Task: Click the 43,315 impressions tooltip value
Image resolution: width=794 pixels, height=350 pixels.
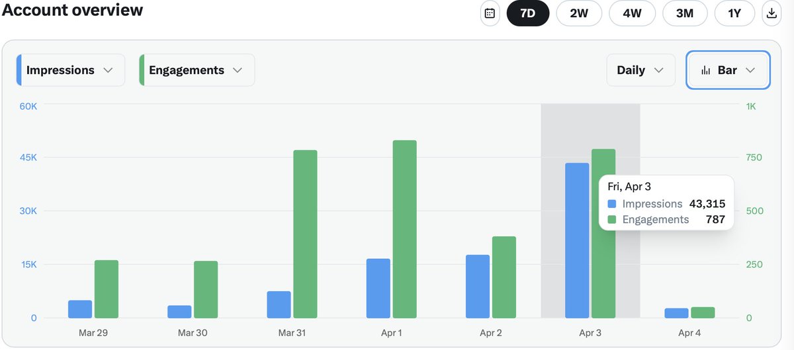Action: click(x=707, y=204)
